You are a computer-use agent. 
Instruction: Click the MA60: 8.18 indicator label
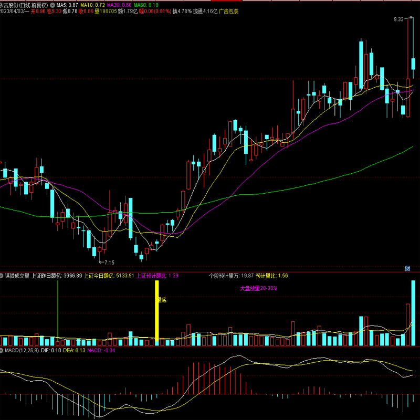146,5
